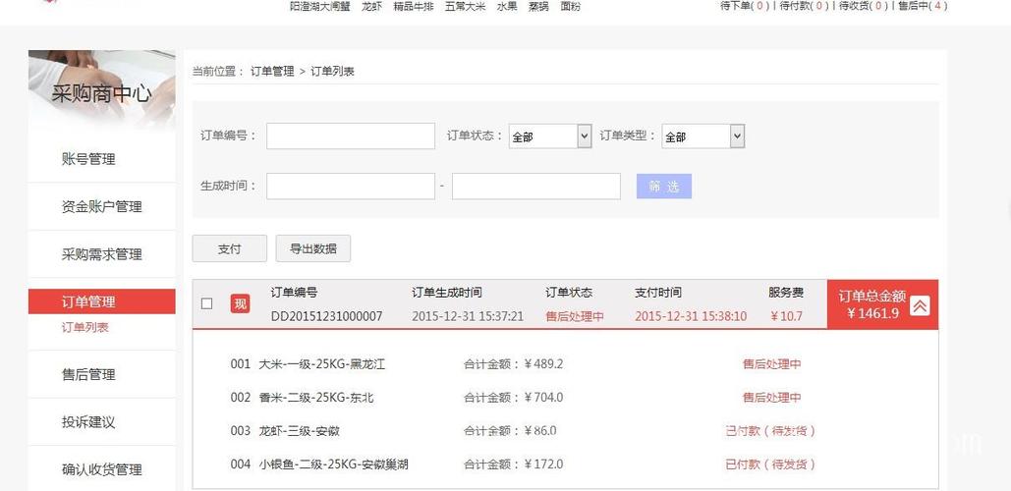The image size is (1011, 491).
Task: Open the 订单列表 submenu item
Action: click(x=85, y=327)
